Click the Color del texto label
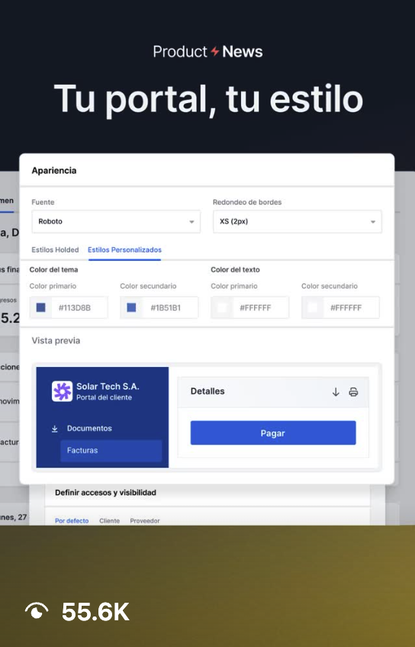This screenshot has width=415, height=647. pyautogui.click(x=235, y=269)
